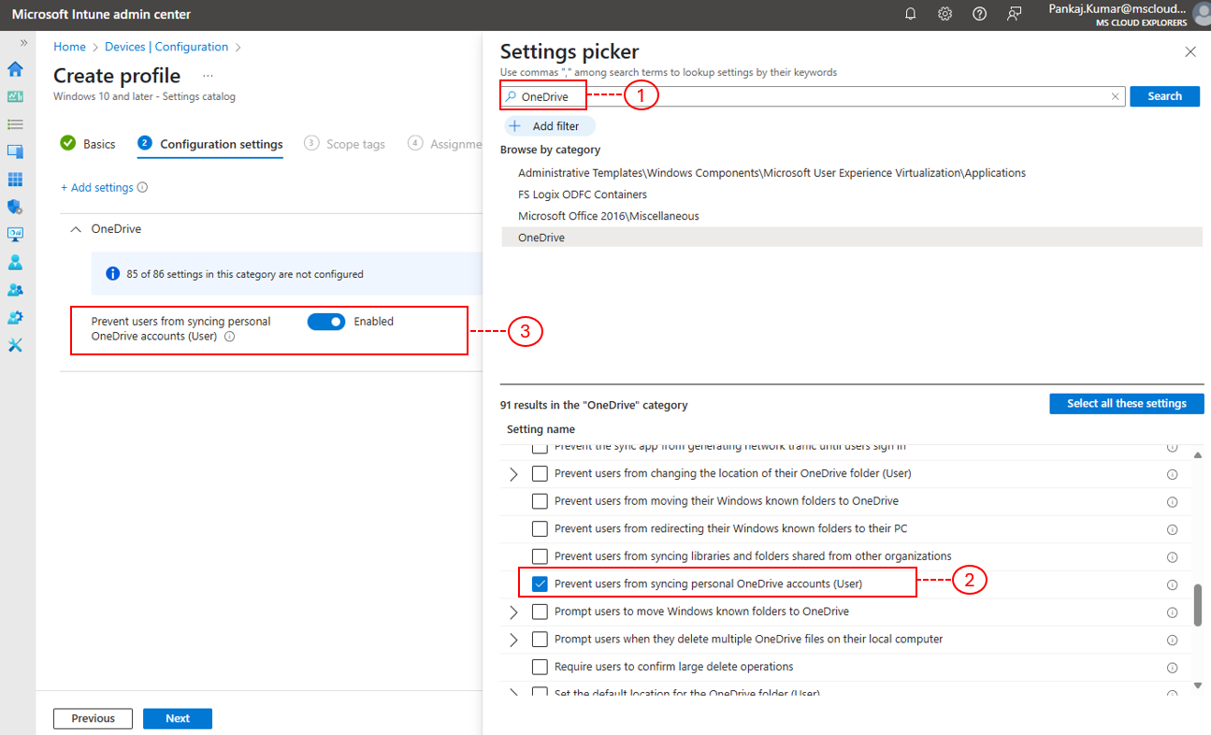
Task: Open Devices icon in sidebar
Action: 15,151
